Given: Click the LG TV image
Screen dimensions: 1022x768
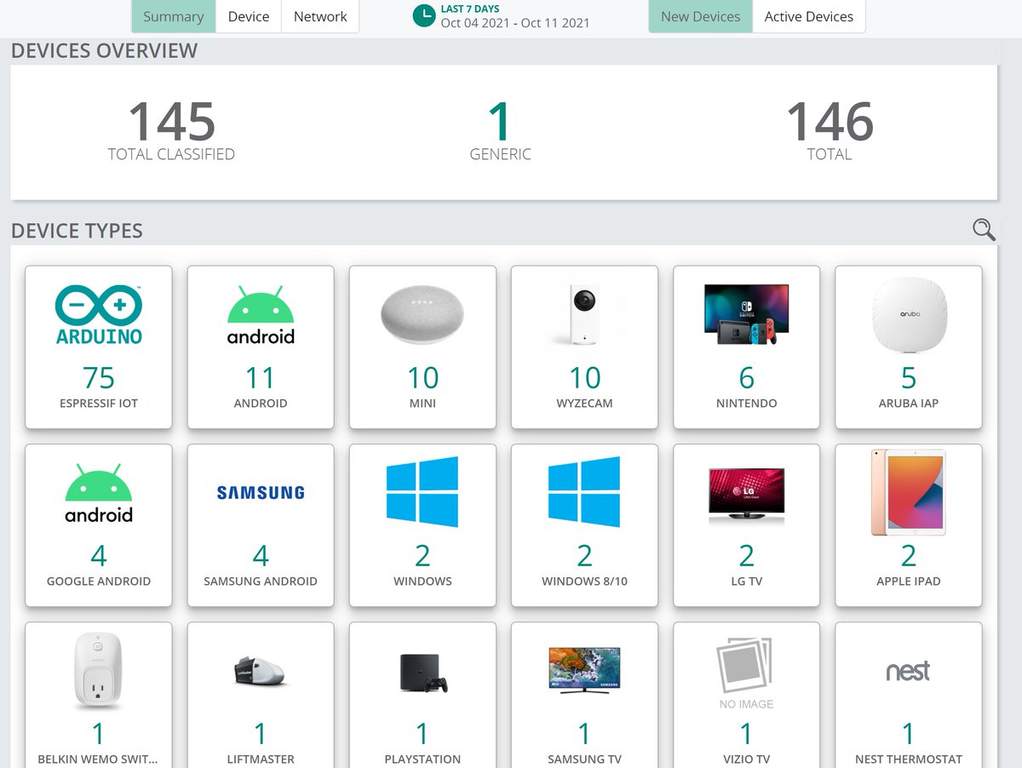Looking at the screenshot, I should pyautogui.click(x=746, y=494).
